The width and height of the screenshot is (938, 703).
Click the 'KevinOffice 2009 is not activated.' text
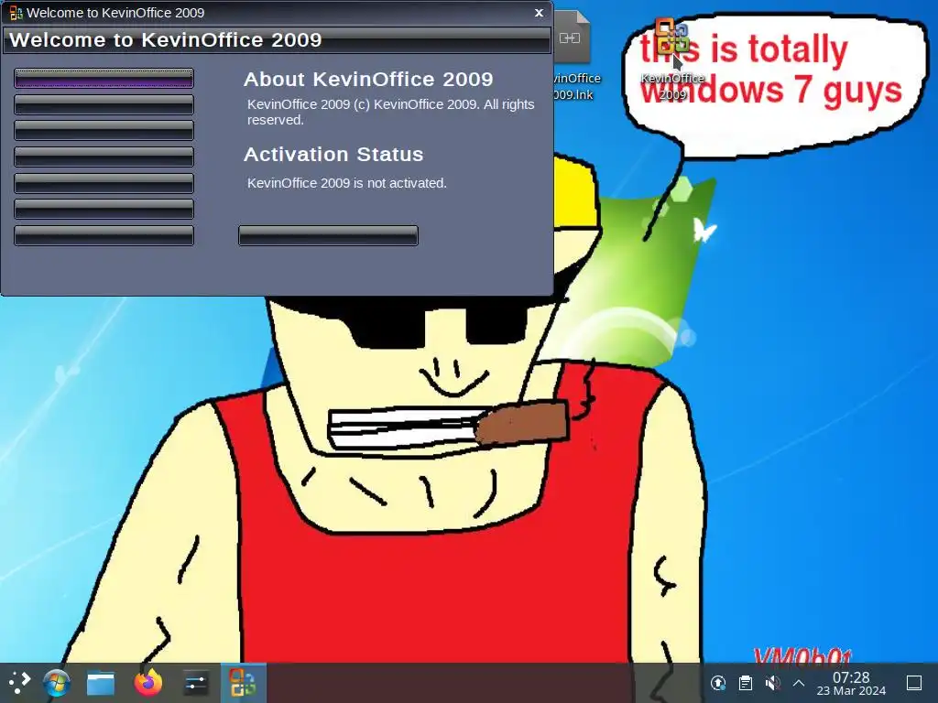pyautogui.click(x=347, y=183)
